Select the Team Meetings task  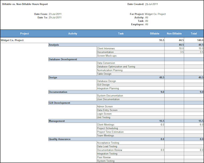[x=105, y=136]
